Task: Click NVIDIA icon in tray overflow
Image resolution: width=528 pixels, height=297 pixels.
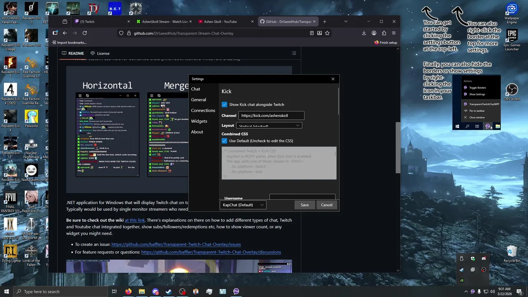Action: click(x=462, y=280)
